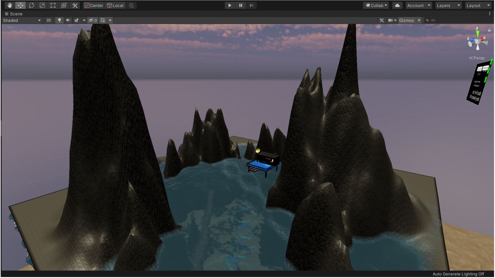The height and width of the screenshot is (278, 495).
Task: Open the Shaded draw mode dropdown
Action: tap(22, 20)
